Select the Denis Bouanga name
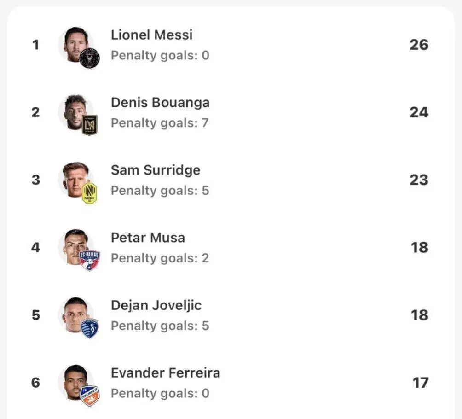 point(160,102)
